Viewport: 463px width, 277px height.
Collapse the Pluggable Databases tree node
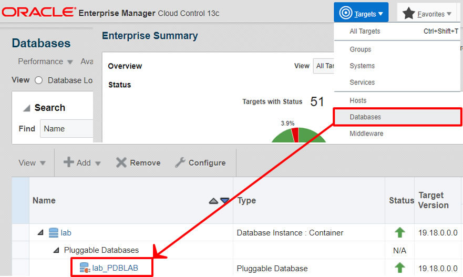click(x=56, y=250)
